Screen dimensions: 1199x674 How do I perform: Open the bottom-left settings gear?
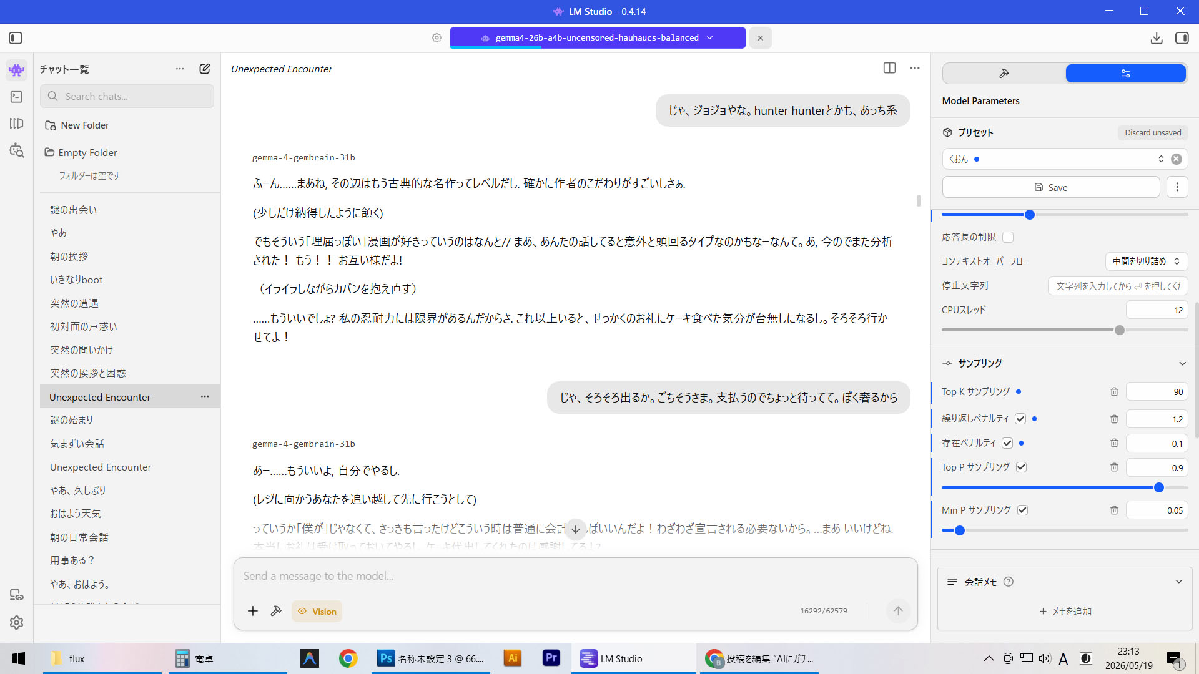(x=17, y=622)
